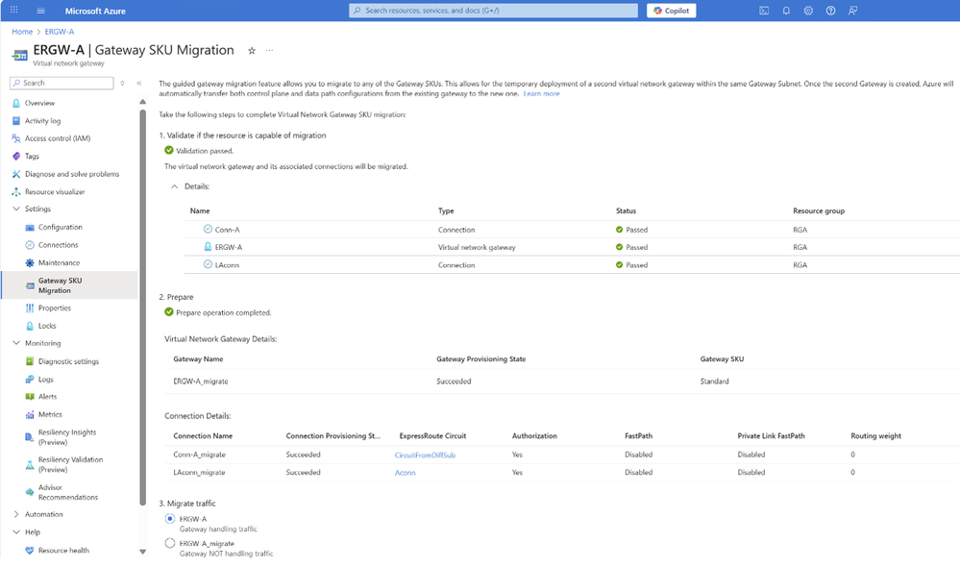960x566 pixels.
Task: Select the ERGW-A gateway radio button
Action: [169, 519]
